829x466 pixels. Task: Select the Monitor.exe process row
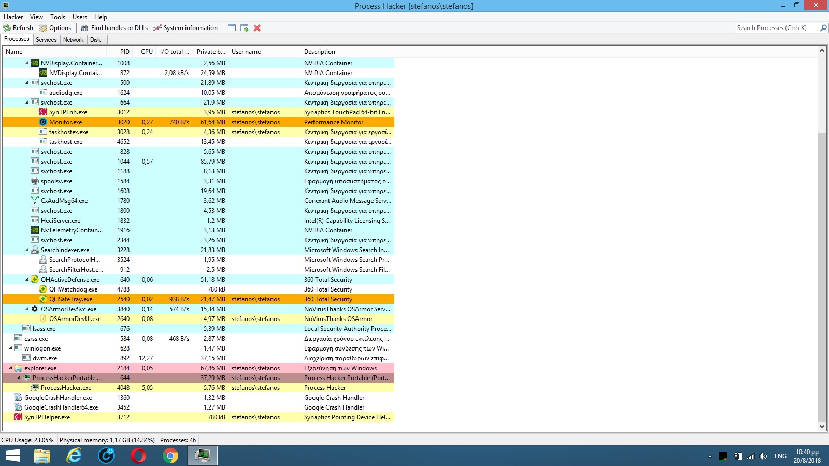click(65, 122)
